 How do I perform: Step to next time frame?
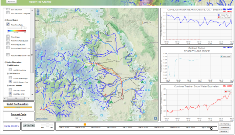click(33, 125)
